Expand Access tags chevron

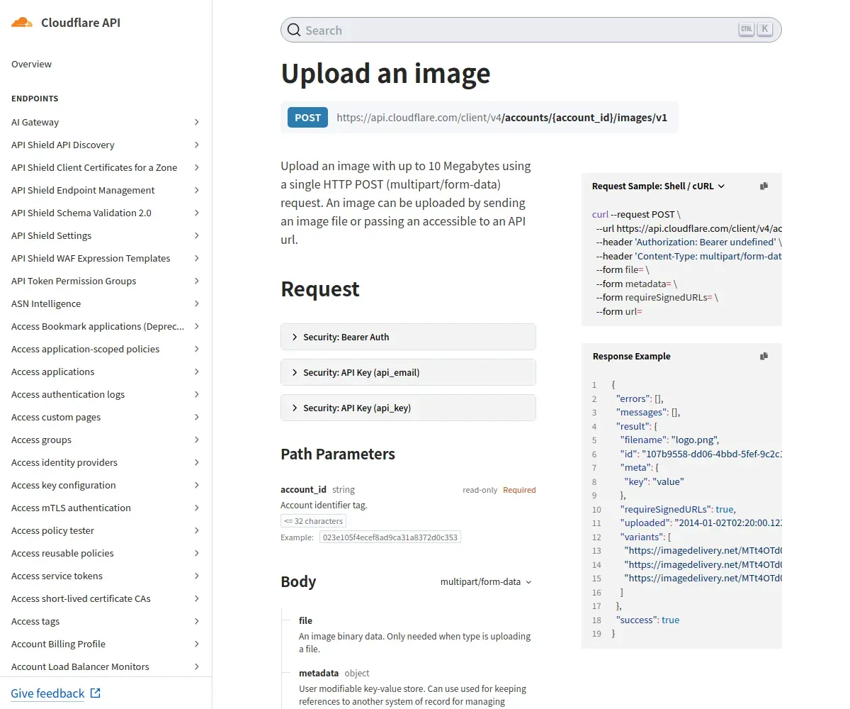(x=196, y=621)
